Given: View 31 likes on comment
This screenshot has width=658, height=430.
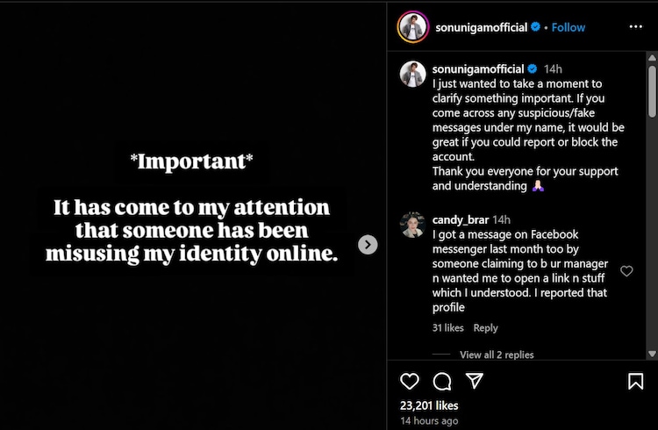Looking at the screenshot, I should pos(448,327).
